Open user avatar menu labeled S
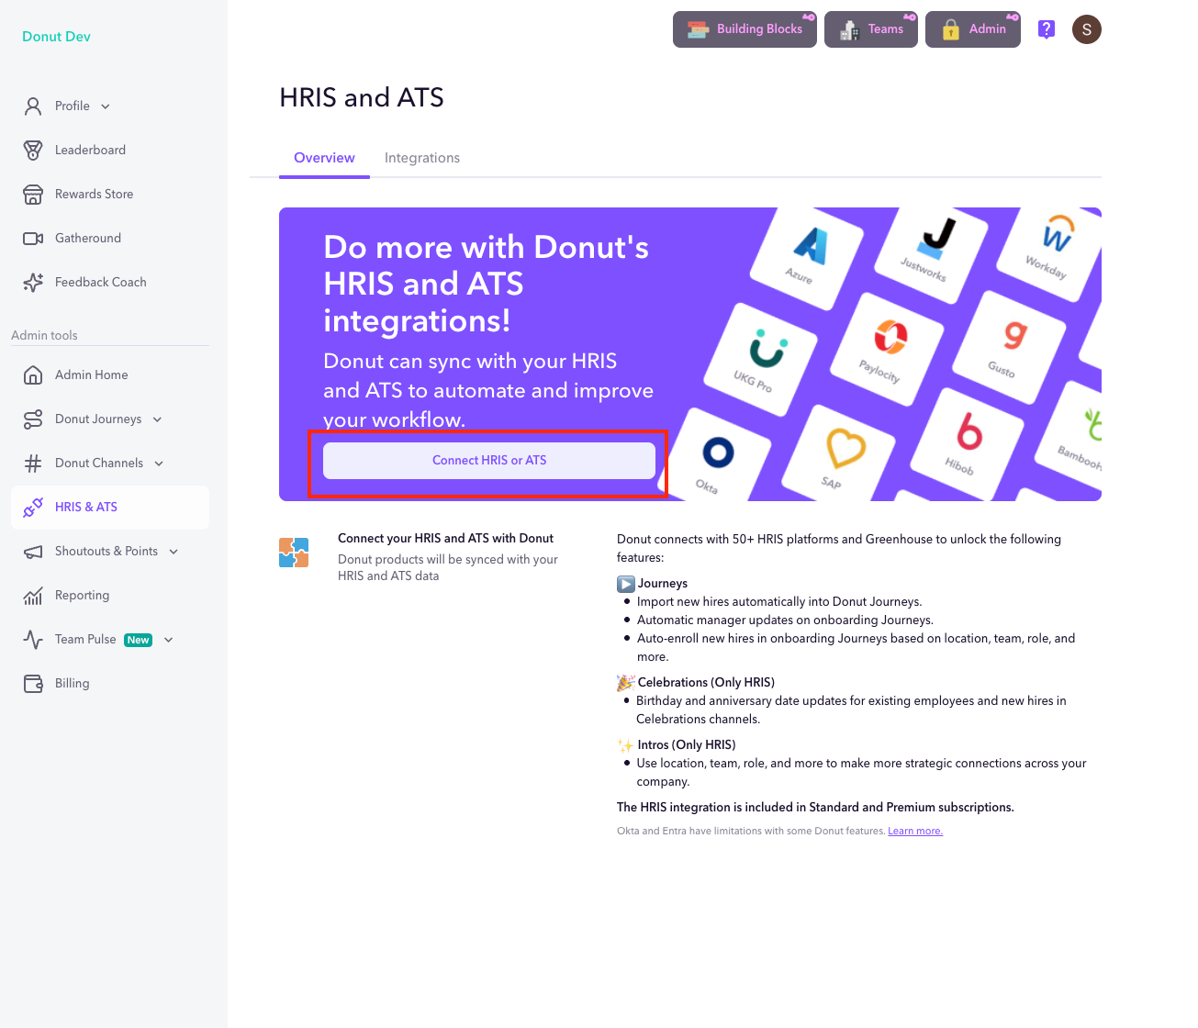This screenshot has height=1028, width=1198. pos(1087,29)
